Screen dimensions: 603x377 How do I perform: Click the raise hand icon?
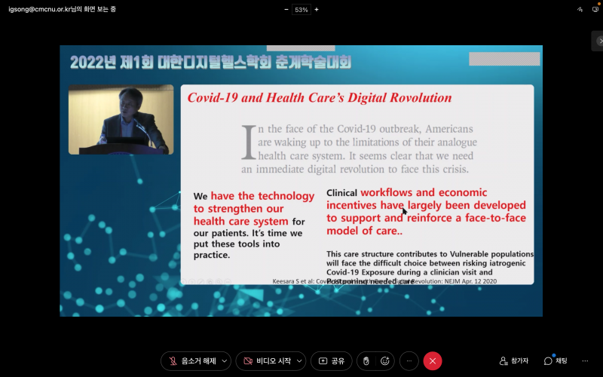[366, 361]
